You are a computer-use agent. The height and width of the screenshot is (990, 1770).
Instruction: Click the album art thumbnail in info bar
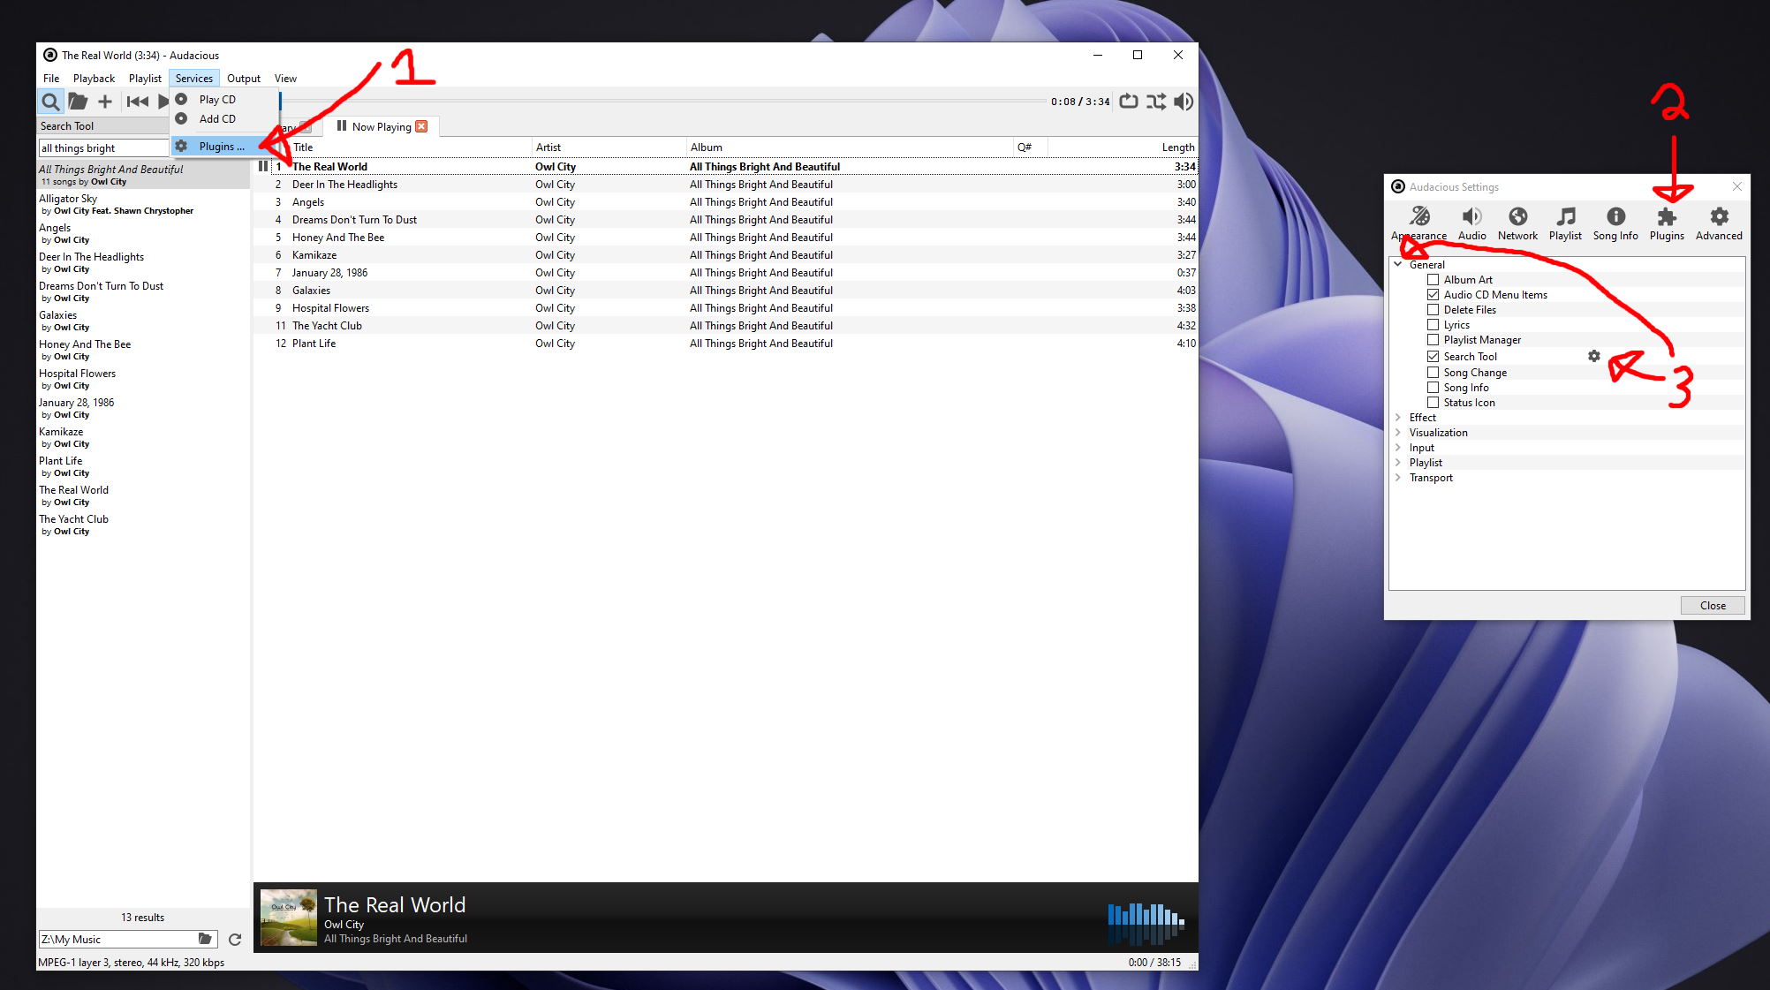point(289,918)
